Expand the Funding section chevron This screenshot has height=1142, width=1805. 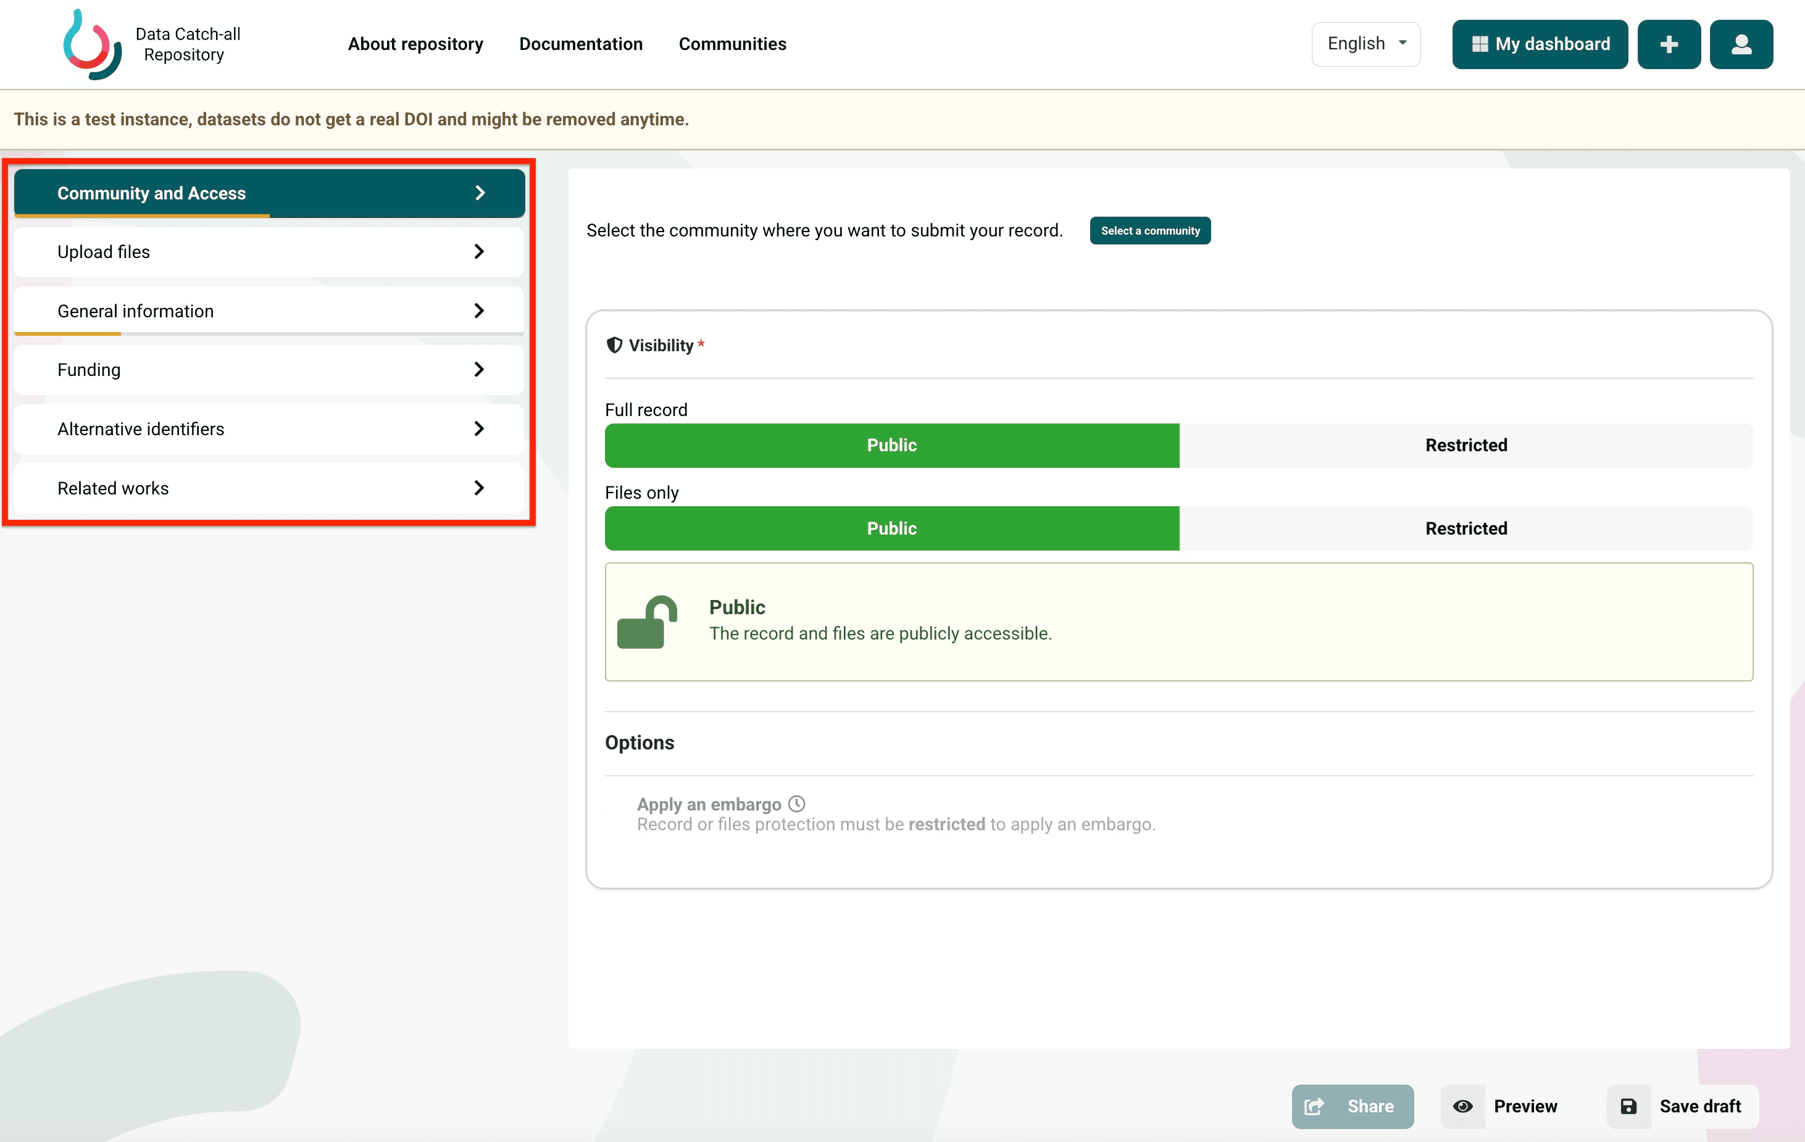pos(479,369)
